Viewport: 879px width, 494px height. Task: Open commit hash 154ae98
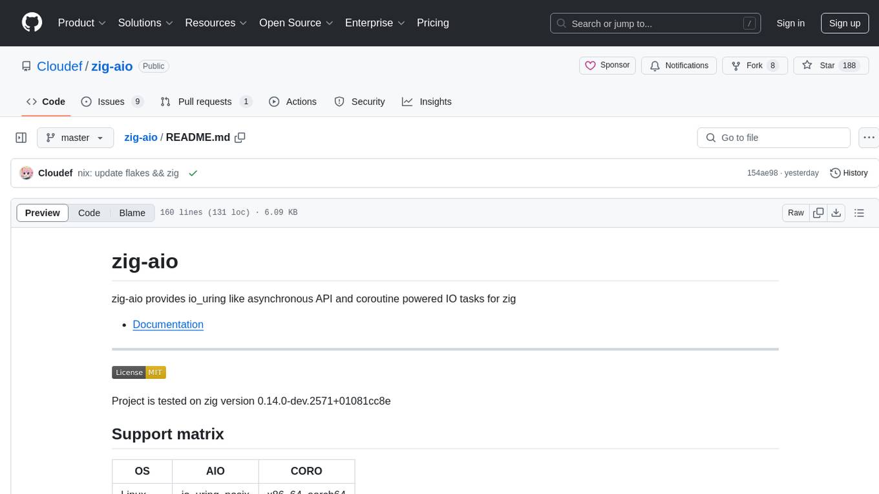point(762,173)
